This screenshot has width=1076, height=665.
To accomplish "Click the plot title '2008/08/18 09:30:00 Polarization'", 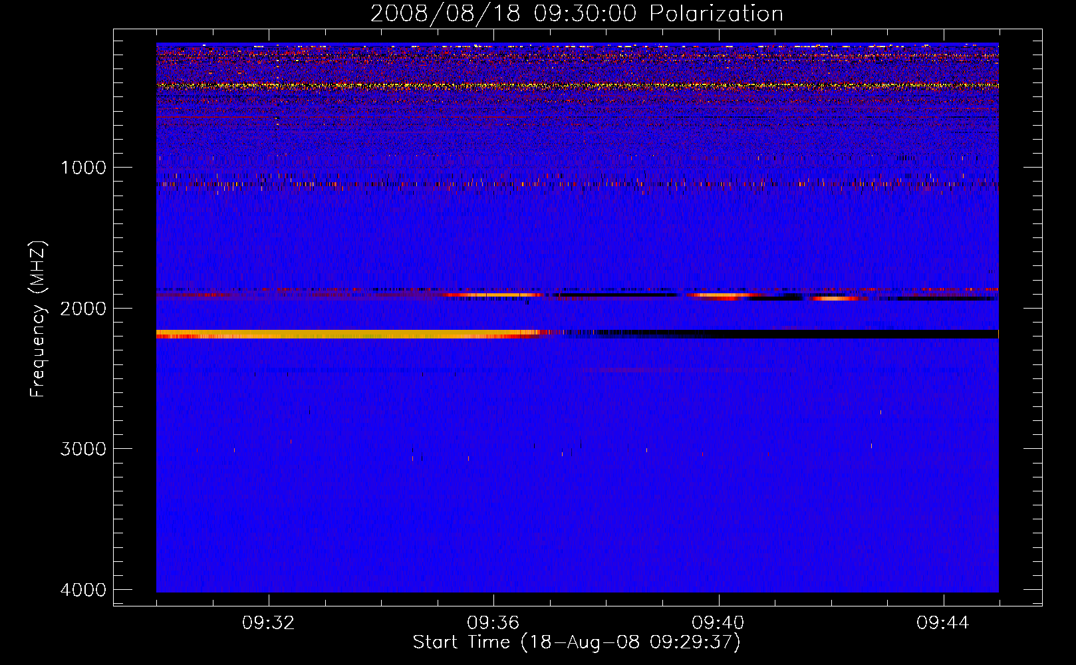I will point(577,14).
